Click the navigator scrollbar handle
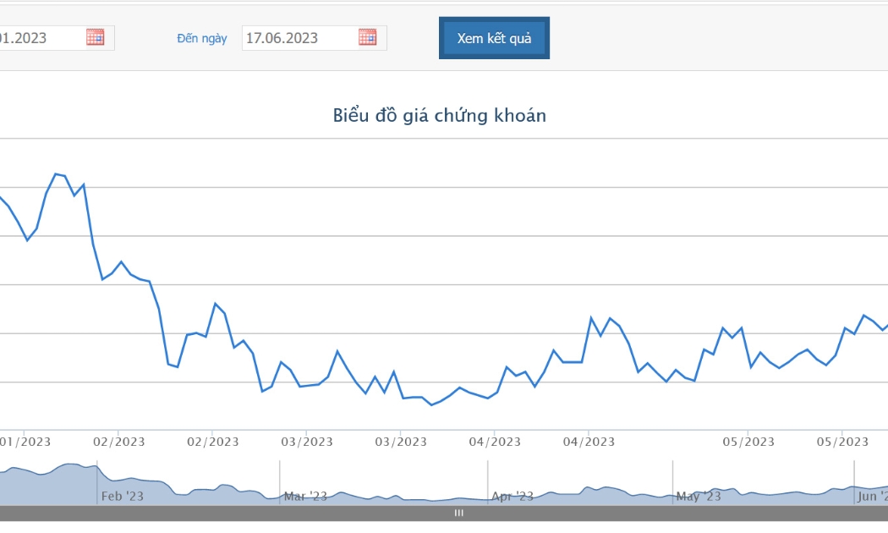 pos(458,514)
